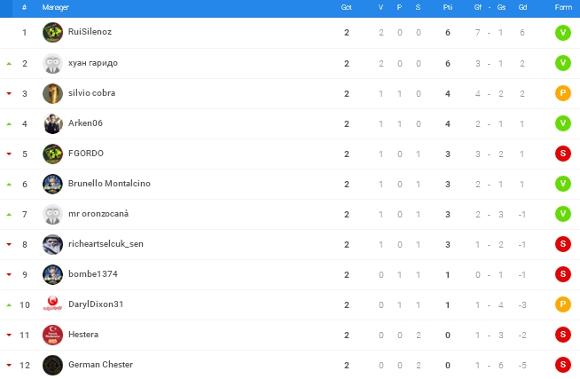Click the Form column header

coord(562,7)
